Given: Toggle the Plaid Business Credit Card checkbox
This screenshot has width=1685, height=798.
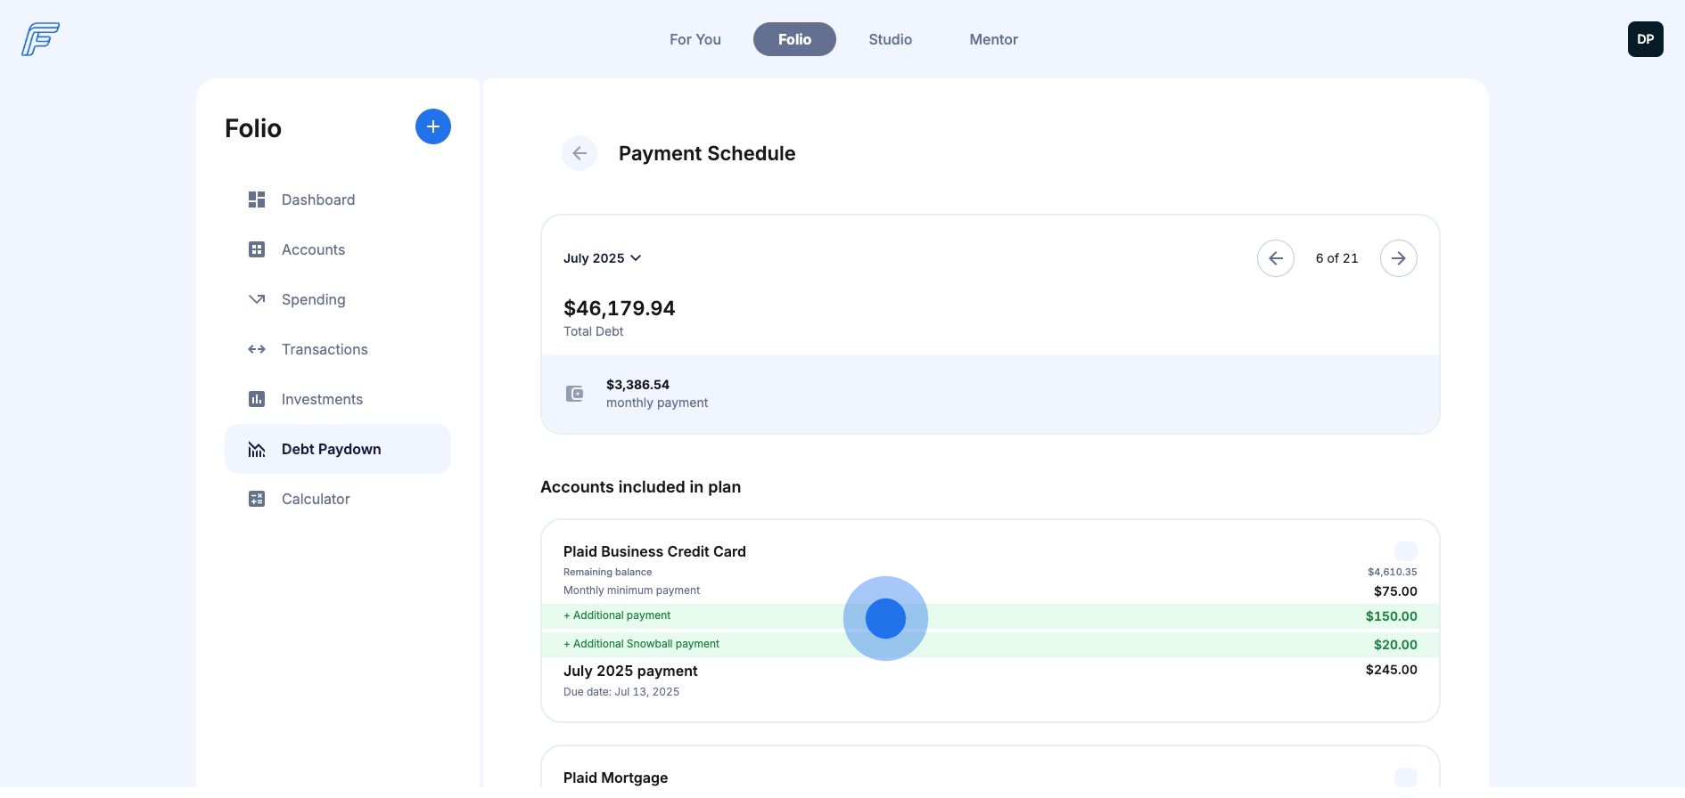Looking at the screenshot, I should tap(1405, 551).
